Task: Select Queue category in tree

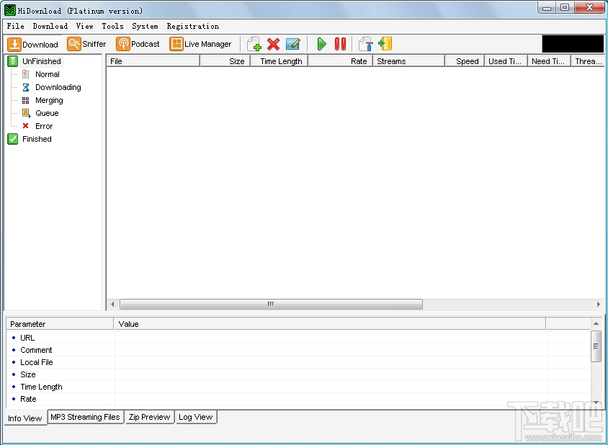Action: point(47,113)
